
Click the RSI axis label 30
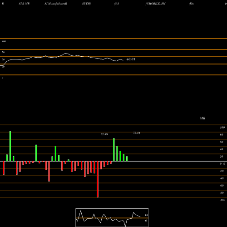3,67
